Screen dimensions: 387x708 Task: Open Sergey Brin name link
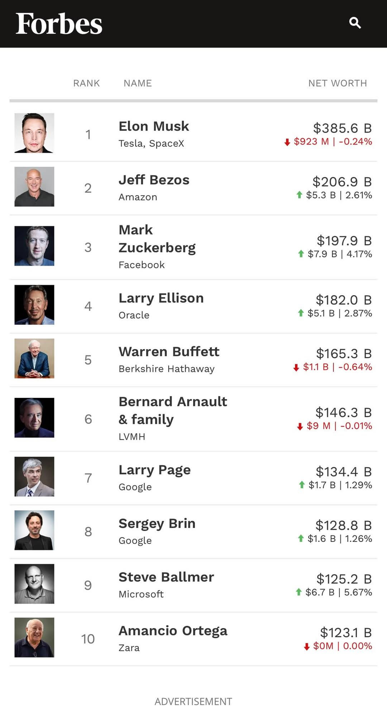click(157, 524)
